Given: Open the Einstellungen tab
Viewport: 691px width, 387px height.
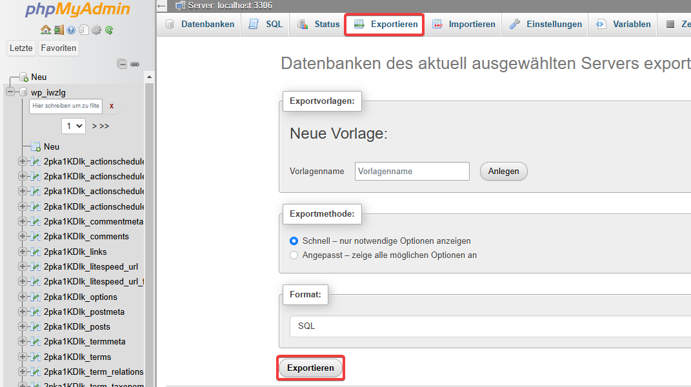Looking at the screenshot, I should 546,25.
